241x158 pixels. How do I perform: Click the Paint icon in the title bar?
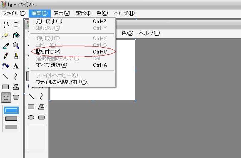coord(3,4)
